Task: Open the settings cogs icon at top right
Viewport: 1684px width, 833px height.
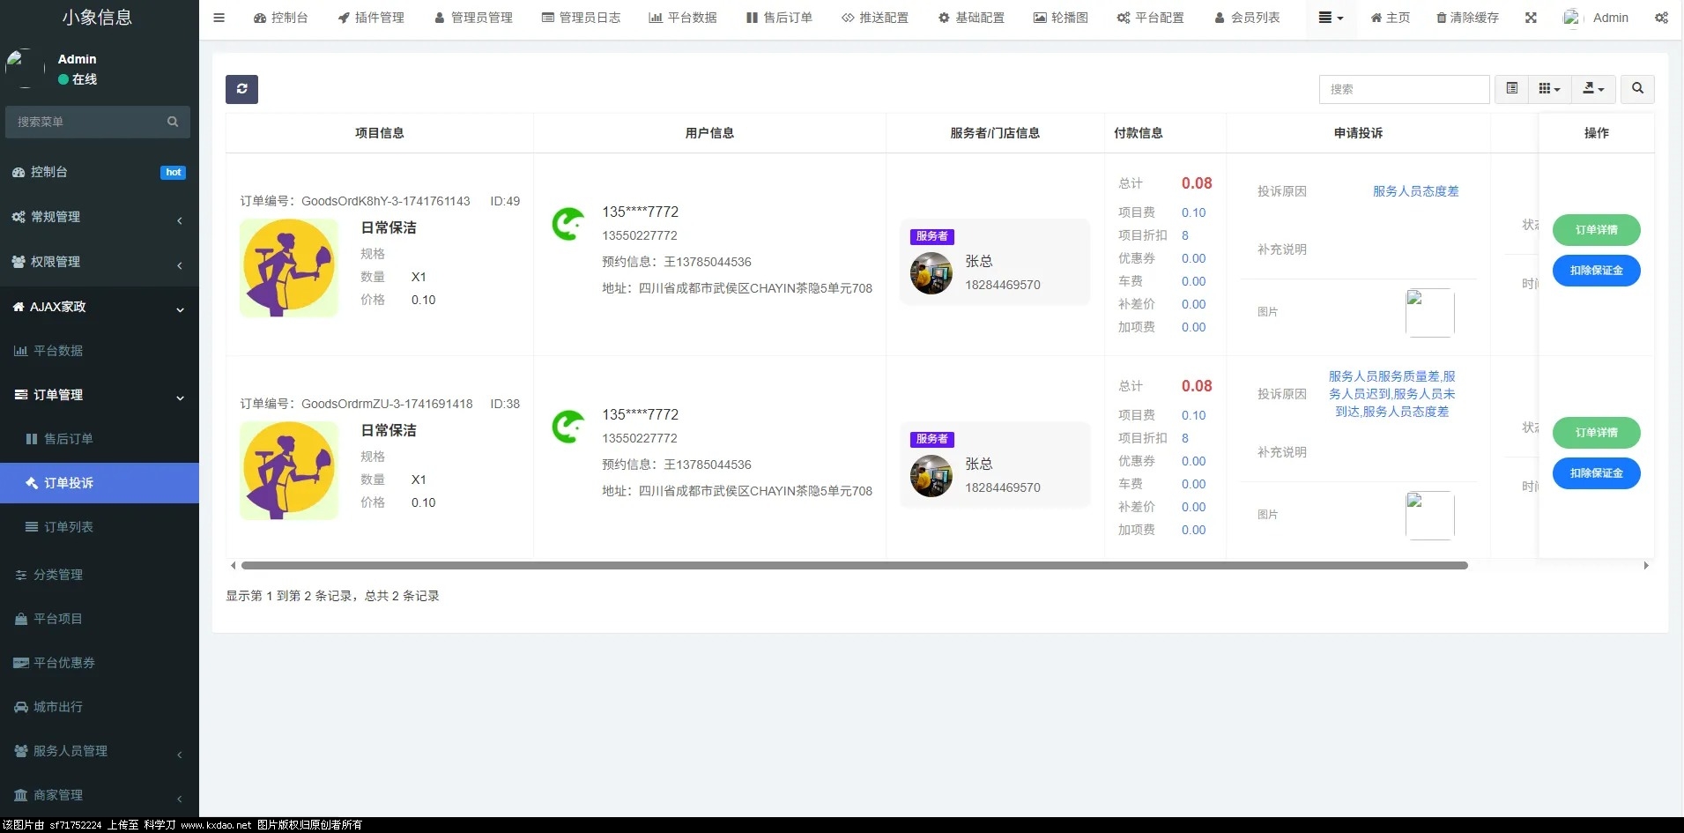Action: click(1661, 18)
